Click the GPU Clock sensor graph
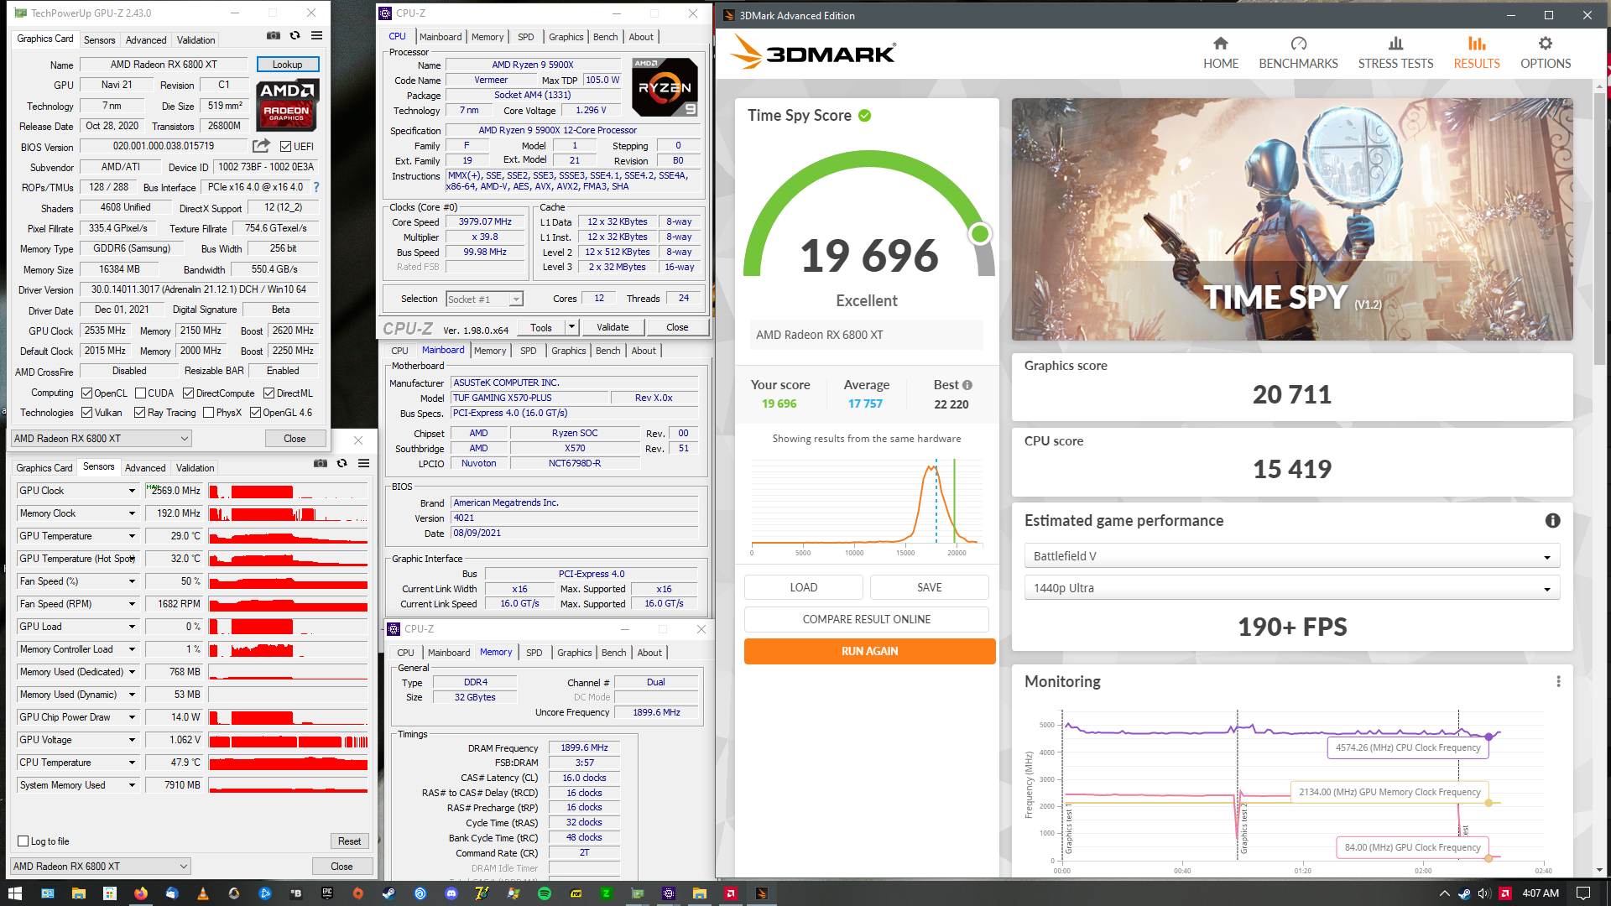Screen dimensions: 1611x906 (x=288, y=491)
